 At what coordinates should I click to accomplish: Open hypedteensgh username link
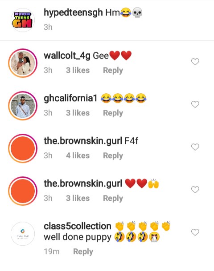[73, 13]
